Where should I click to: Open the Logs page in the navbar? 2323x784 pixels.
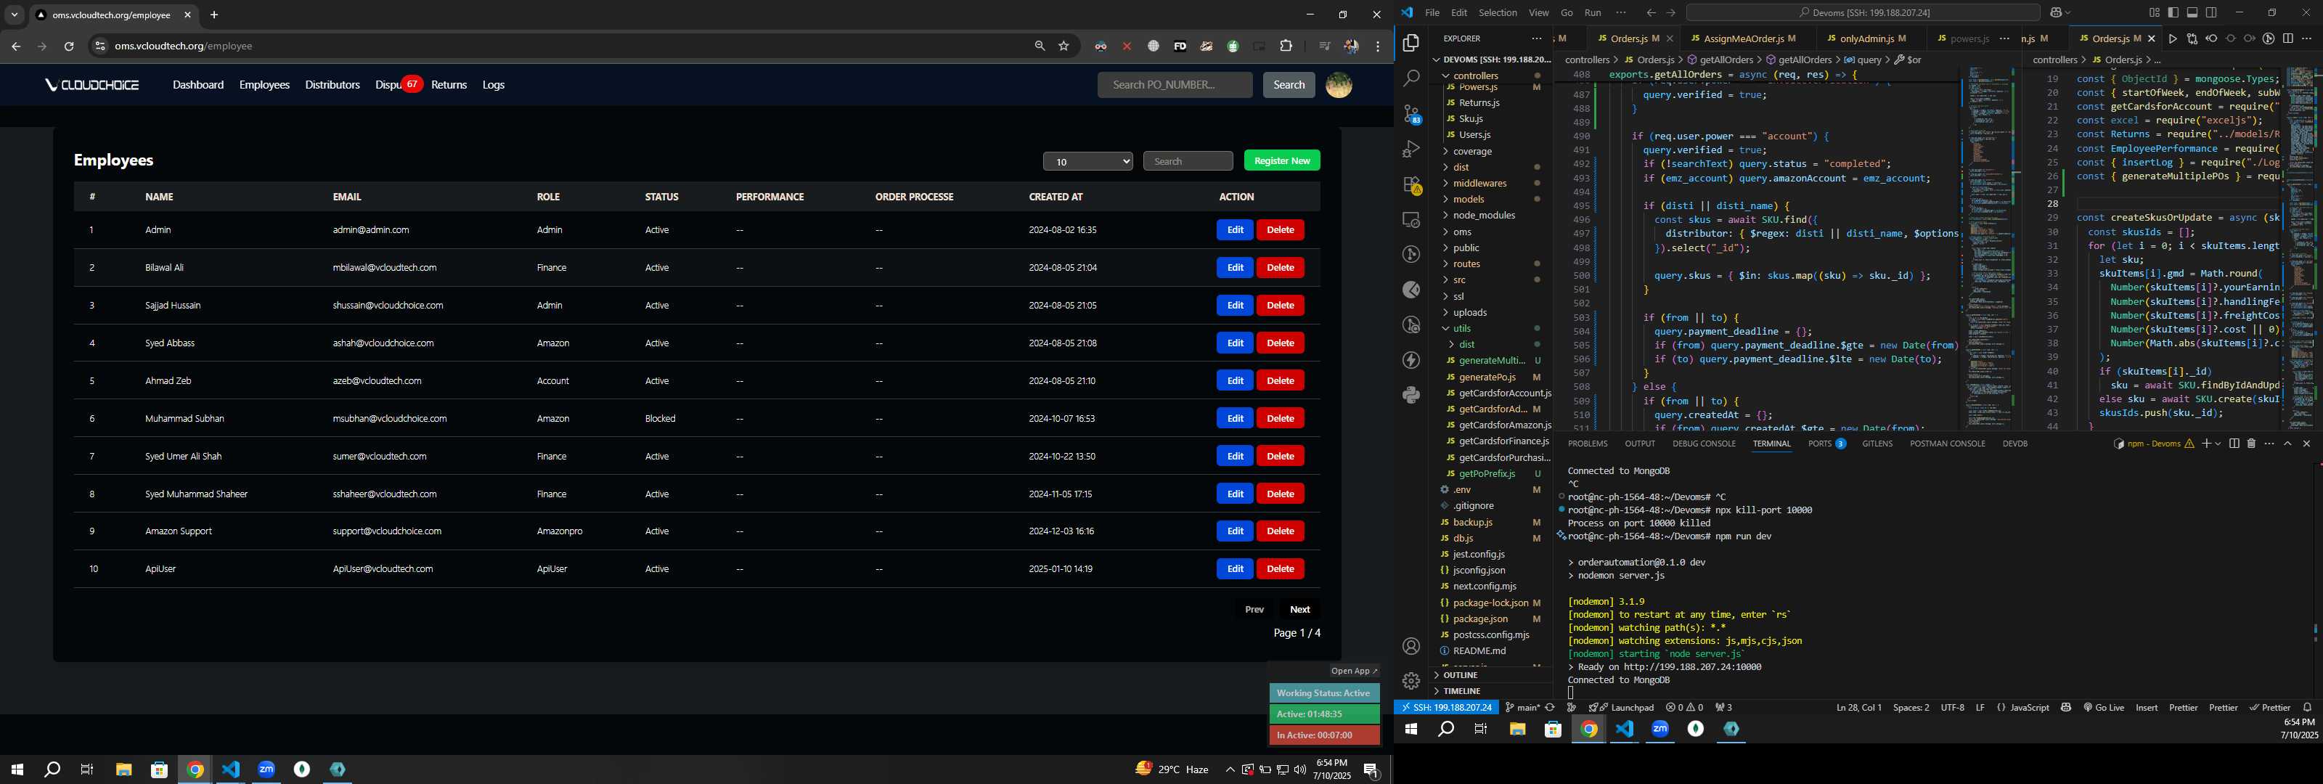(x=494, y=85)
